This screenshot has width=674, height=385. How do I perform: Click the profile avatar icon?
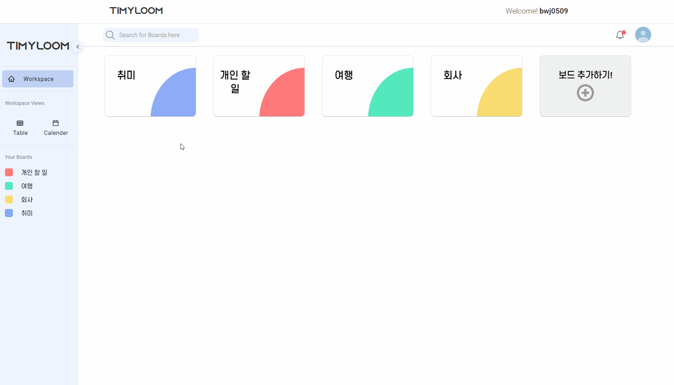tap(643, 35)
